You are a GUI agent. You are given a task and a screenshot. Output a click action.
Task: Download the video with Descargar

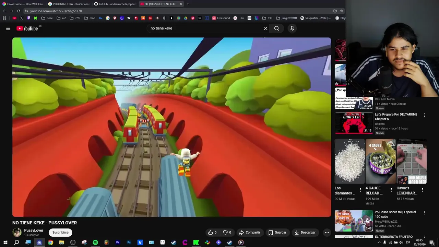(x=305, y=233)
